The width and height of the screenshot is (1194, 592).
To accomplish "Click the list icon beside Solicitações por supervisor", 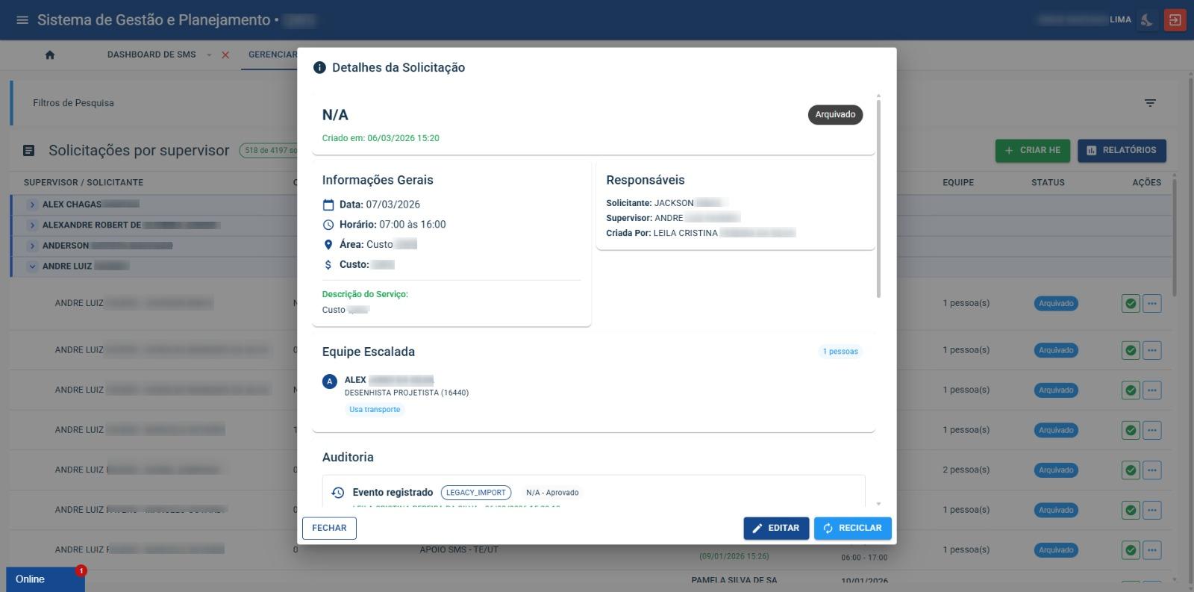I will click(29, 151).
